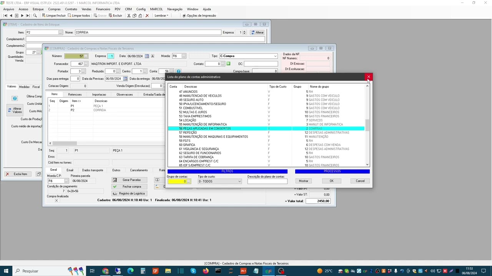Image resolution: width=492 pixels, height=276 pixels.
Task: Go to last record in toolbar
Action: coord(28,16)
